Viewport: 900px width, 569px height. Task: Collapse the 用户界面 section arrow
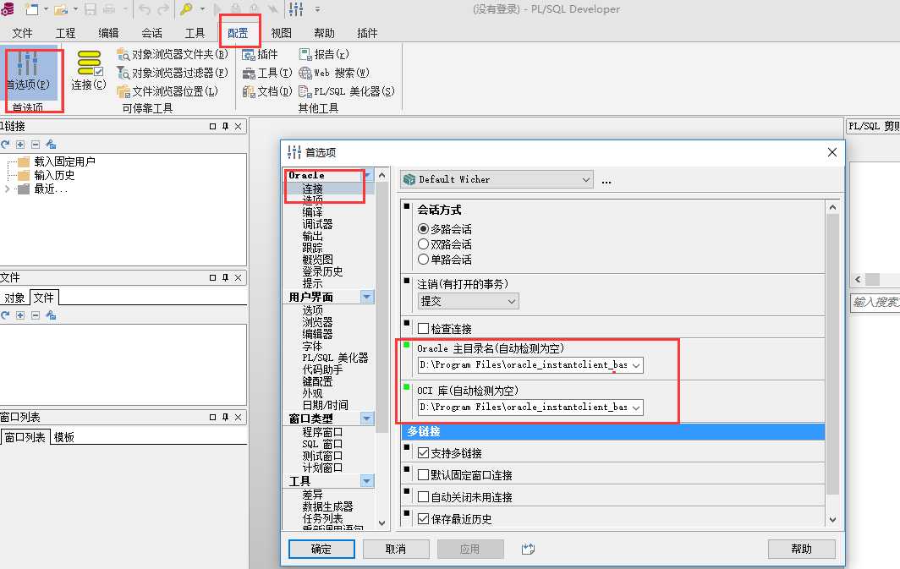367,297
